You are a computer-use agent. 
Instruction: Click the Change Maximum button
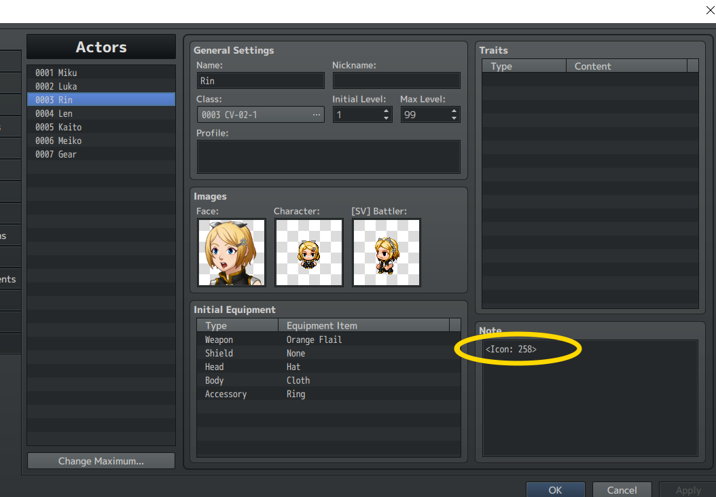[x=101, y=461]
